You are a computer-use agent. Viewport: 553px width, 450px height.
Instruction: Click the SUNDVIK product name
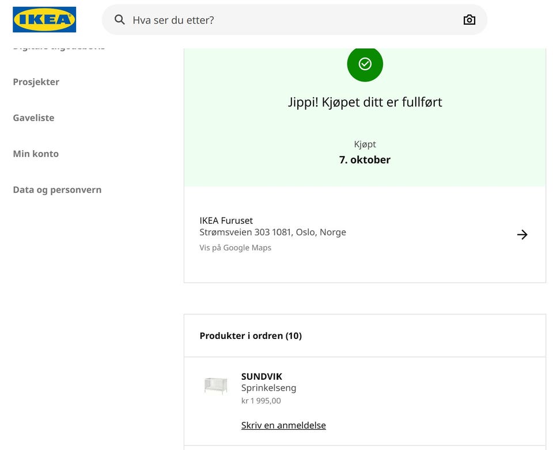tap(262, 377)
